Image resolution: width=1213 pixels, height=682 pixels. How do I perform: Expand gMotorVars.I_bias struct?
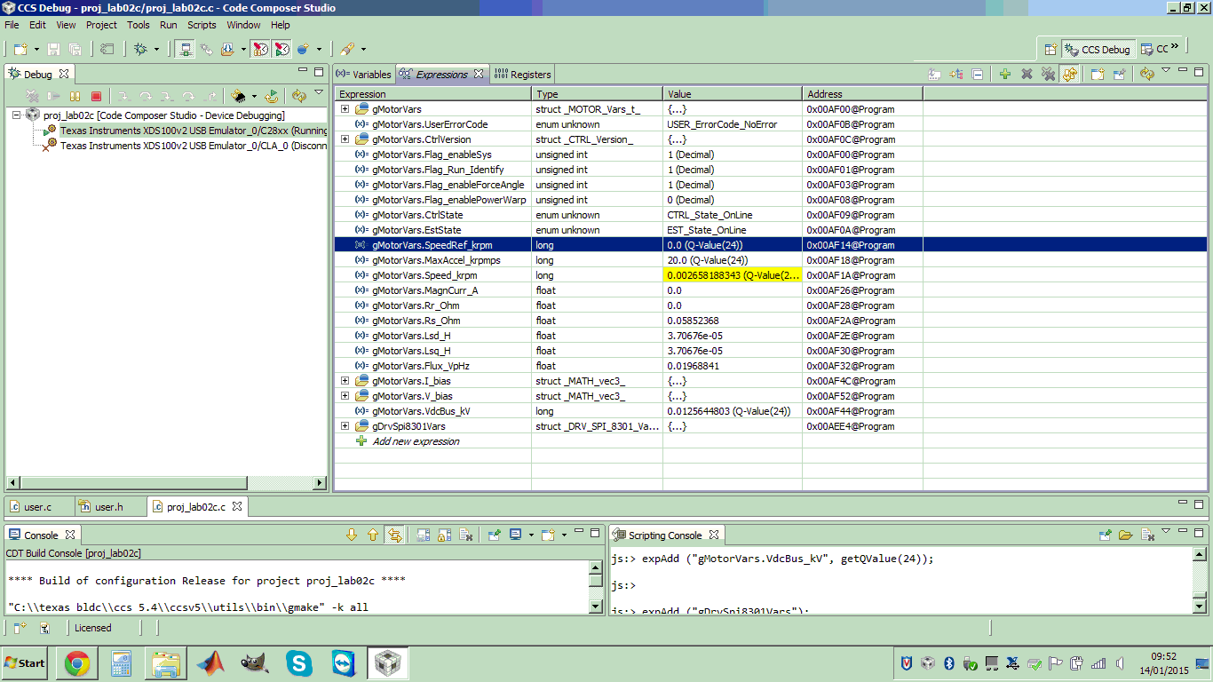point(345,381)
